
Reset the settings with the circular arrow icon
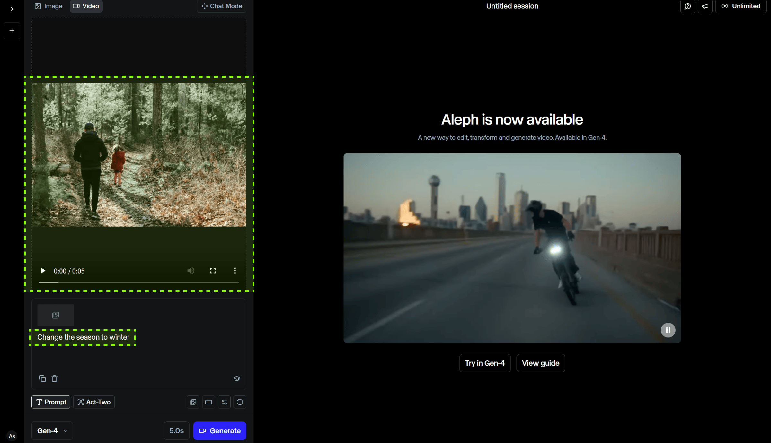pyautogui.click(x=240, y=402)
